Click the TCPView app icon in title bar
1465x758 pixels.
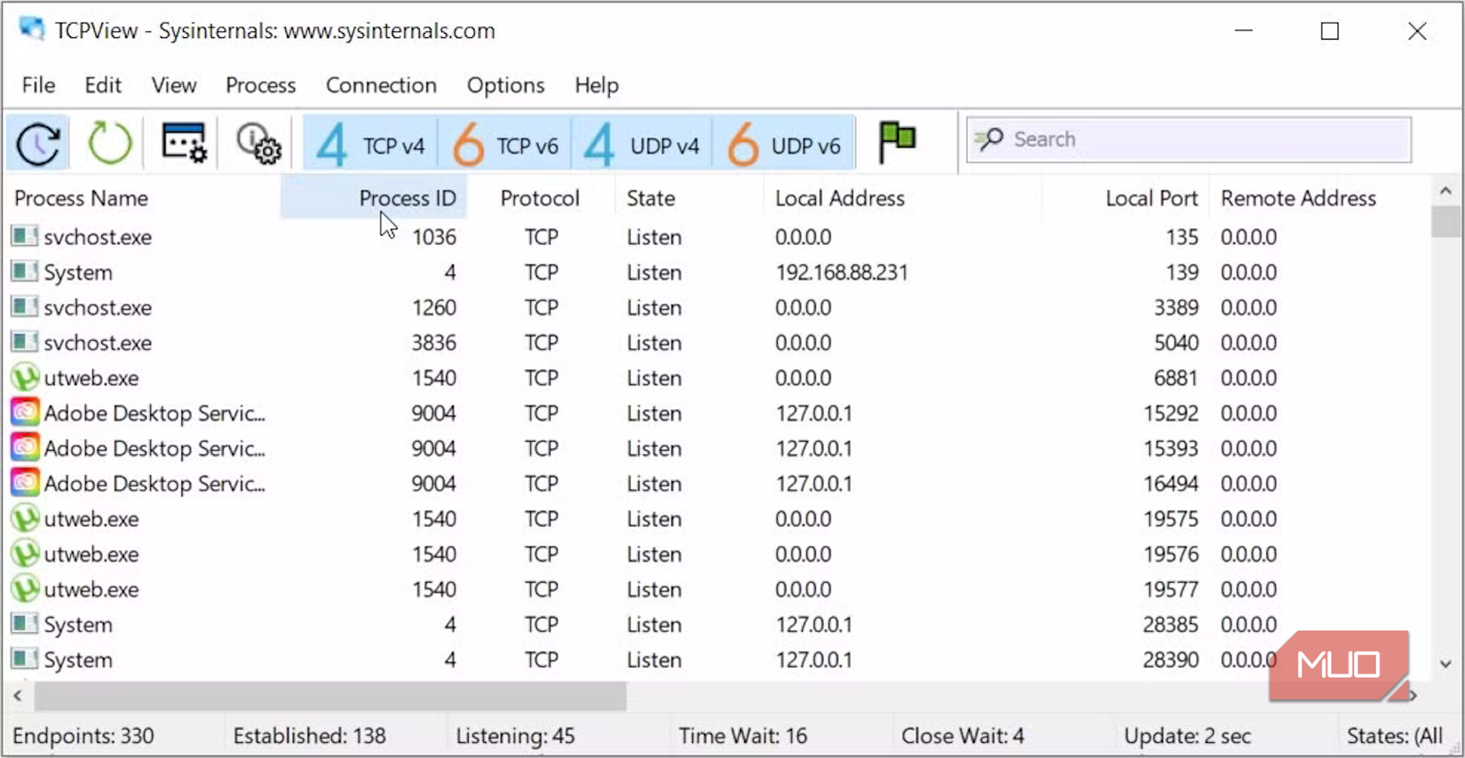(x=32, y=29)
